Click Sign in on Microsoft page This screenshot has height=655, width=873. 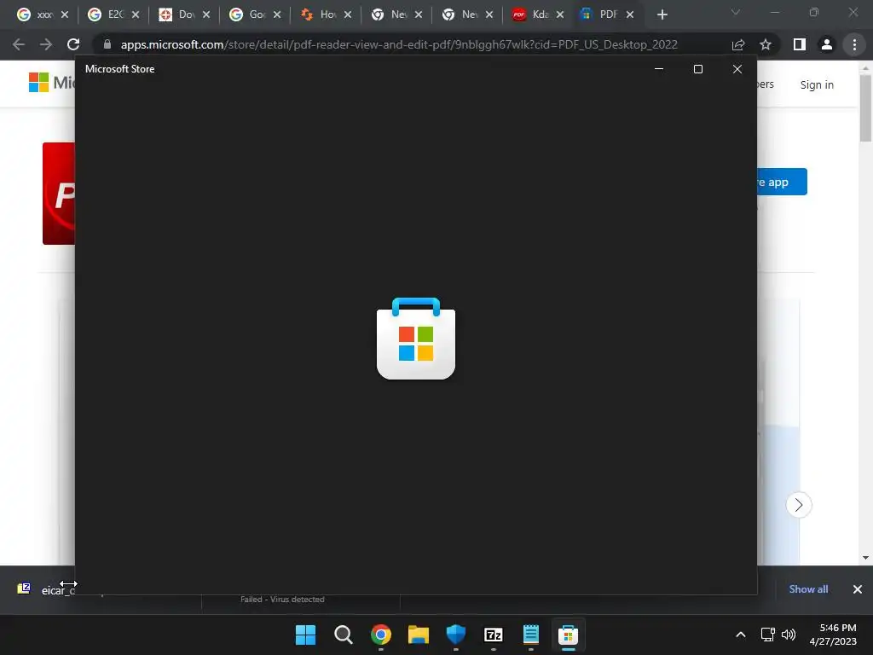pyautogui.click(x=817, y=84)
